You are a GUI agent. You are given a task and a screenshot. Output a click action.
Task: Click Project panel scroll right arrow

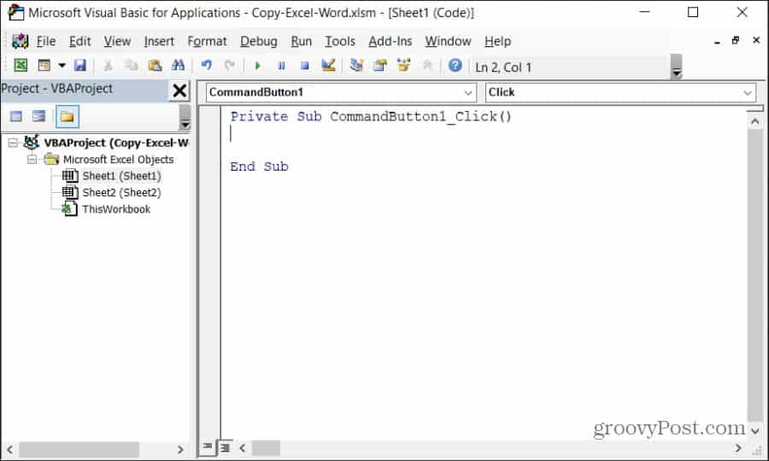(x=180, y=449)
